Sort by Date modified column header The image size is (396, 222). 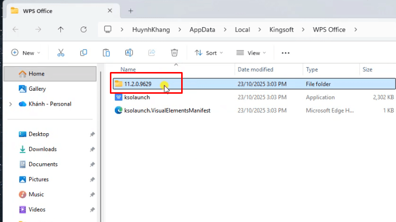pos(255,70)
